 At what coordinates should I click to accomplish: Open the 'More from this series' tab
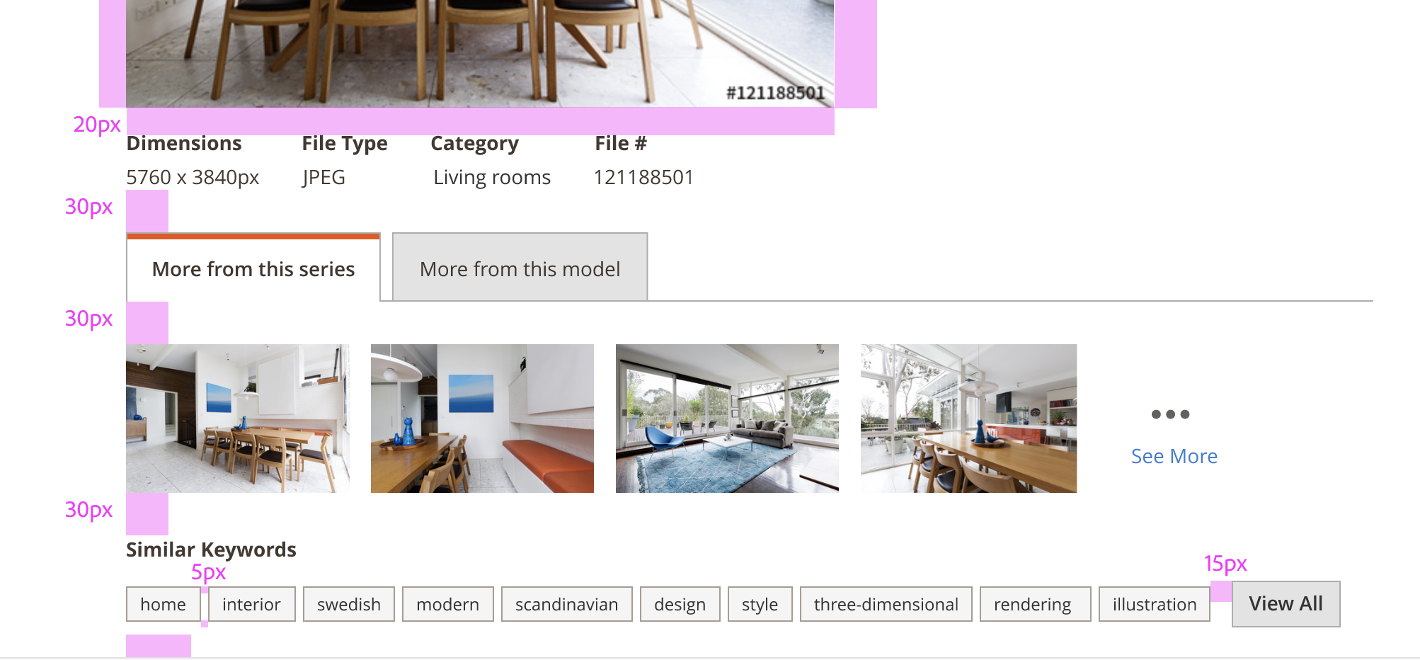pos(253,268)
